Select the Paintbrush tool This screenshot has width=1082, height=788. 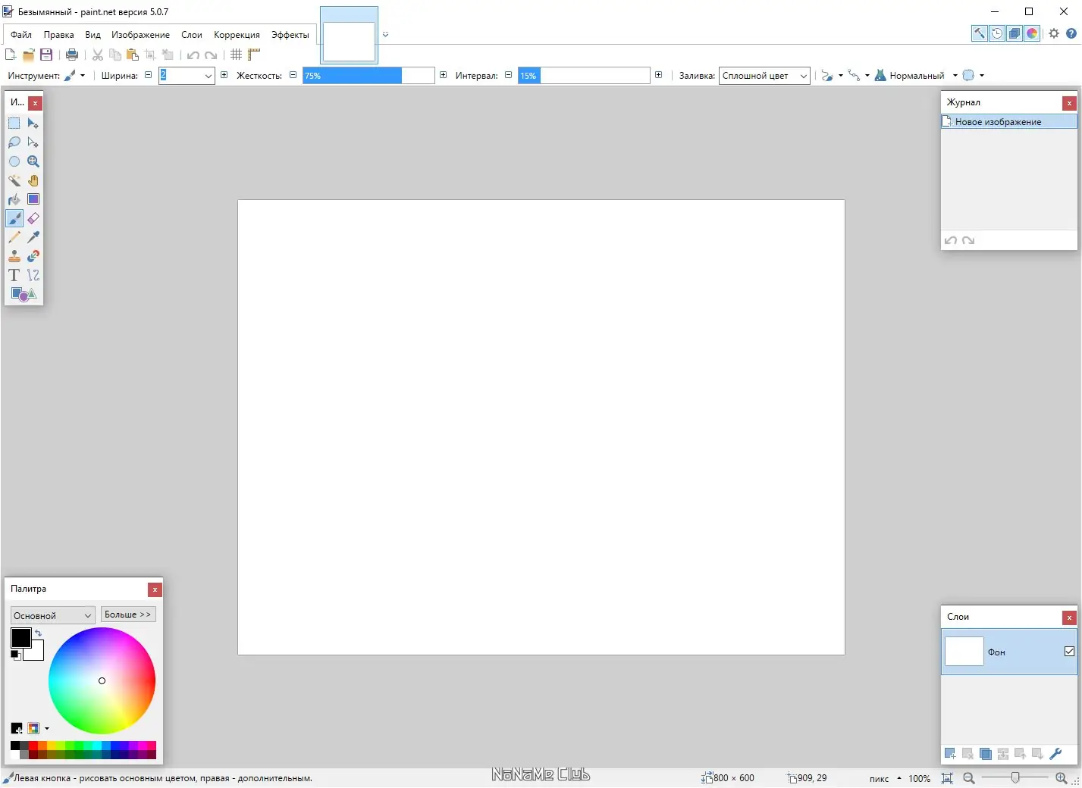pyautogui.click(x=14, y=218)
